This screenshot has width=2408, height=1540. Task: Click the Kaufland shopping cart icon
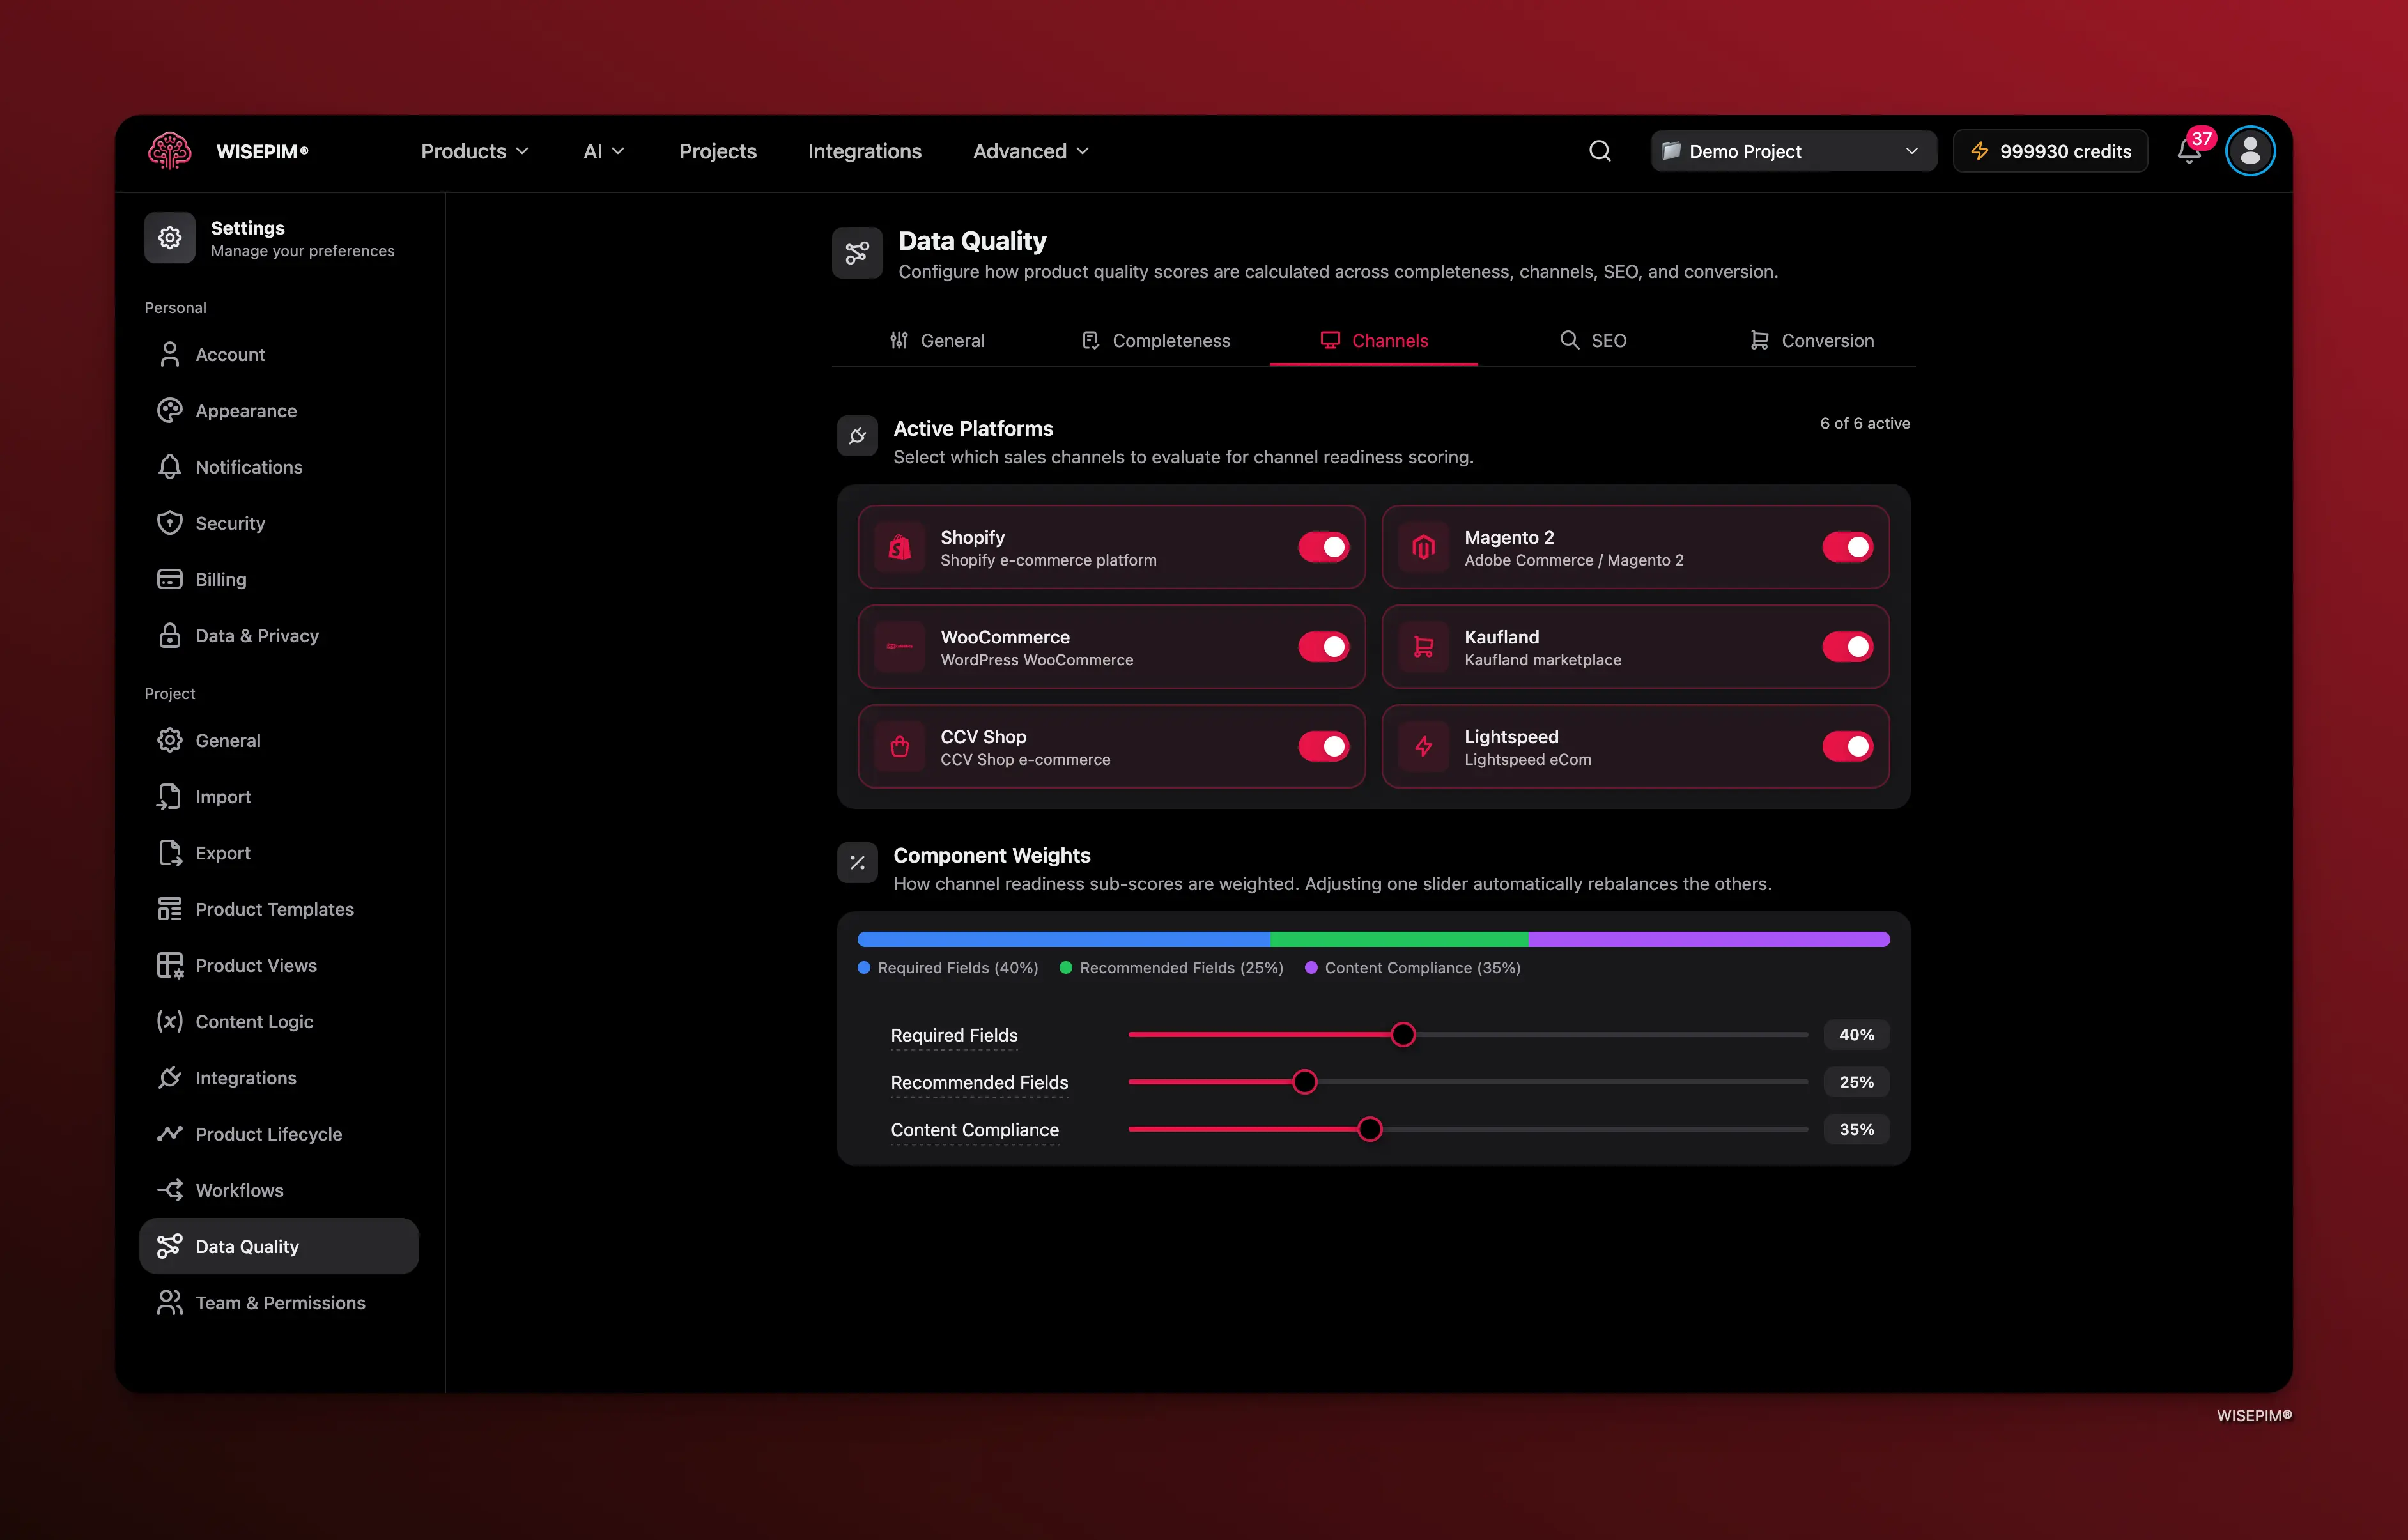point(1423,647)
